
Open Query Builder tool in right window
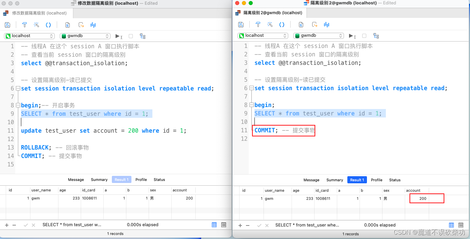tap(258, 24)
